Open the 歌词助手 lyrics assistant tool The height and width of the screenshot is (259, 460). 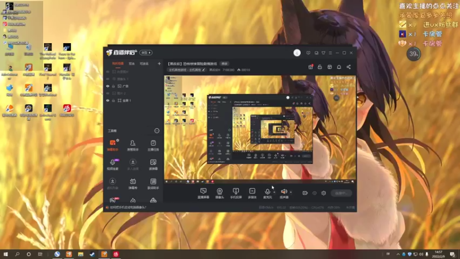[x=153, y=184]
